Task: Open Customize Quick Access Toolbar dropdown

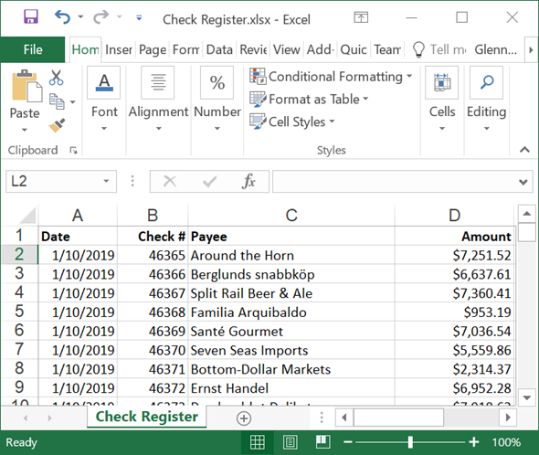Action: (139, 17)
